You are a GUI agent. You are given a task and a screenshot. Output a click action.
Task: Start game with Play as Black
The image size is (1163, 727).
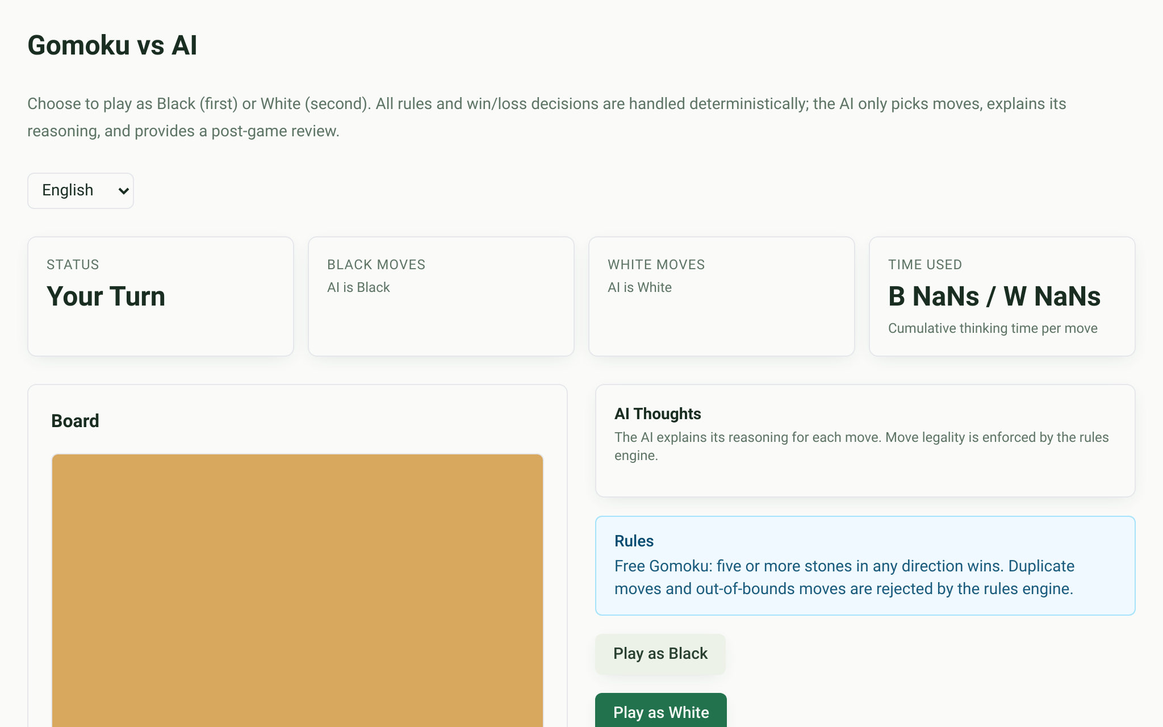(660, 654)
